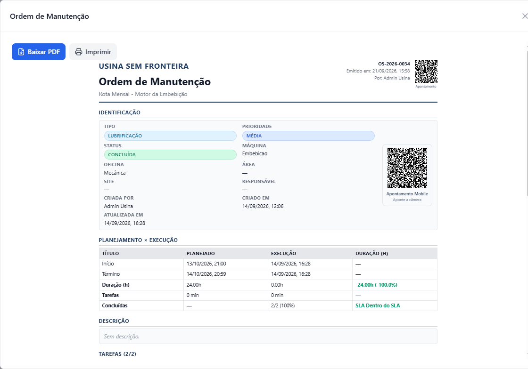Click the MÉDIA priority badge

click(308, 136)
